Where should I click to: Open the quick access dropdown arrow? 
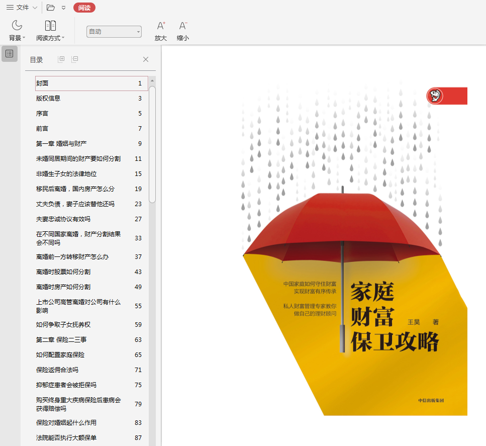tap(63, 8)
